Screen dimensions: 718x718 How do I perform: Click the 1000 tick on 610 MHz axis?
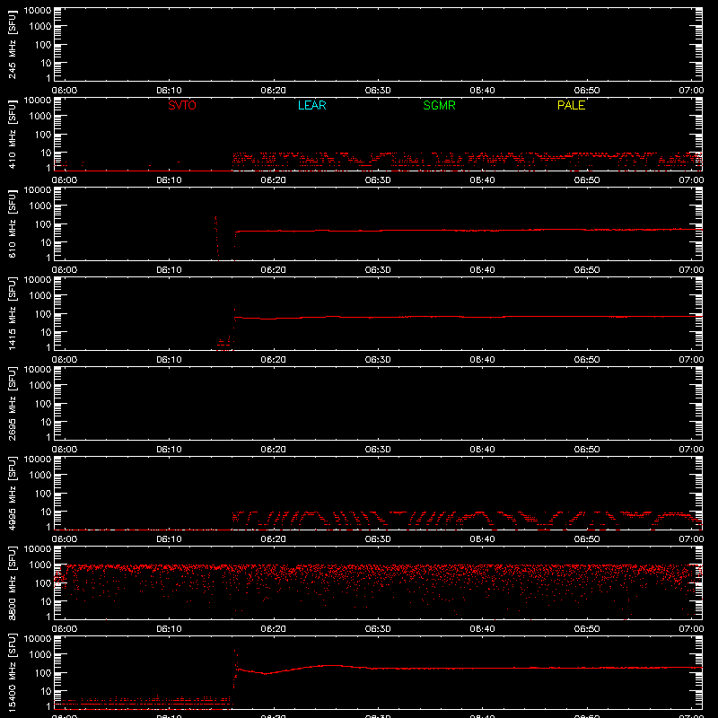click(x=40, y=206)
